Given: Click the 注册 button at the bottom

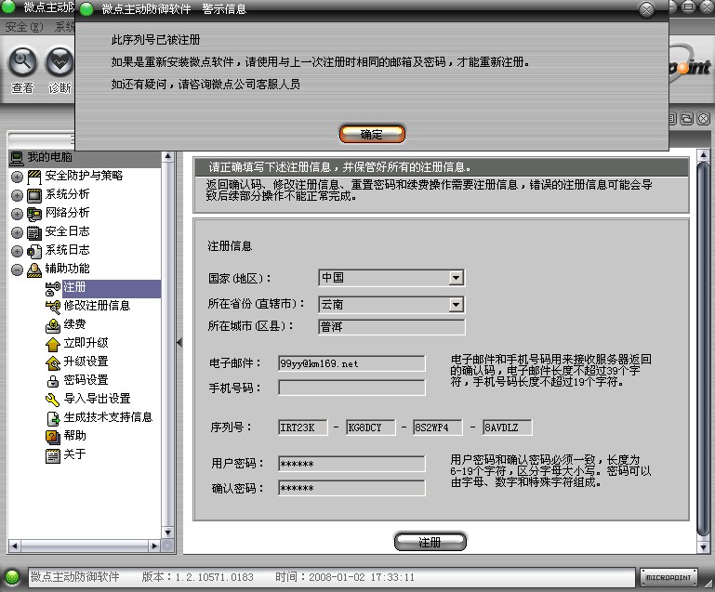Looking at the screenshot, I should point(430,542).
